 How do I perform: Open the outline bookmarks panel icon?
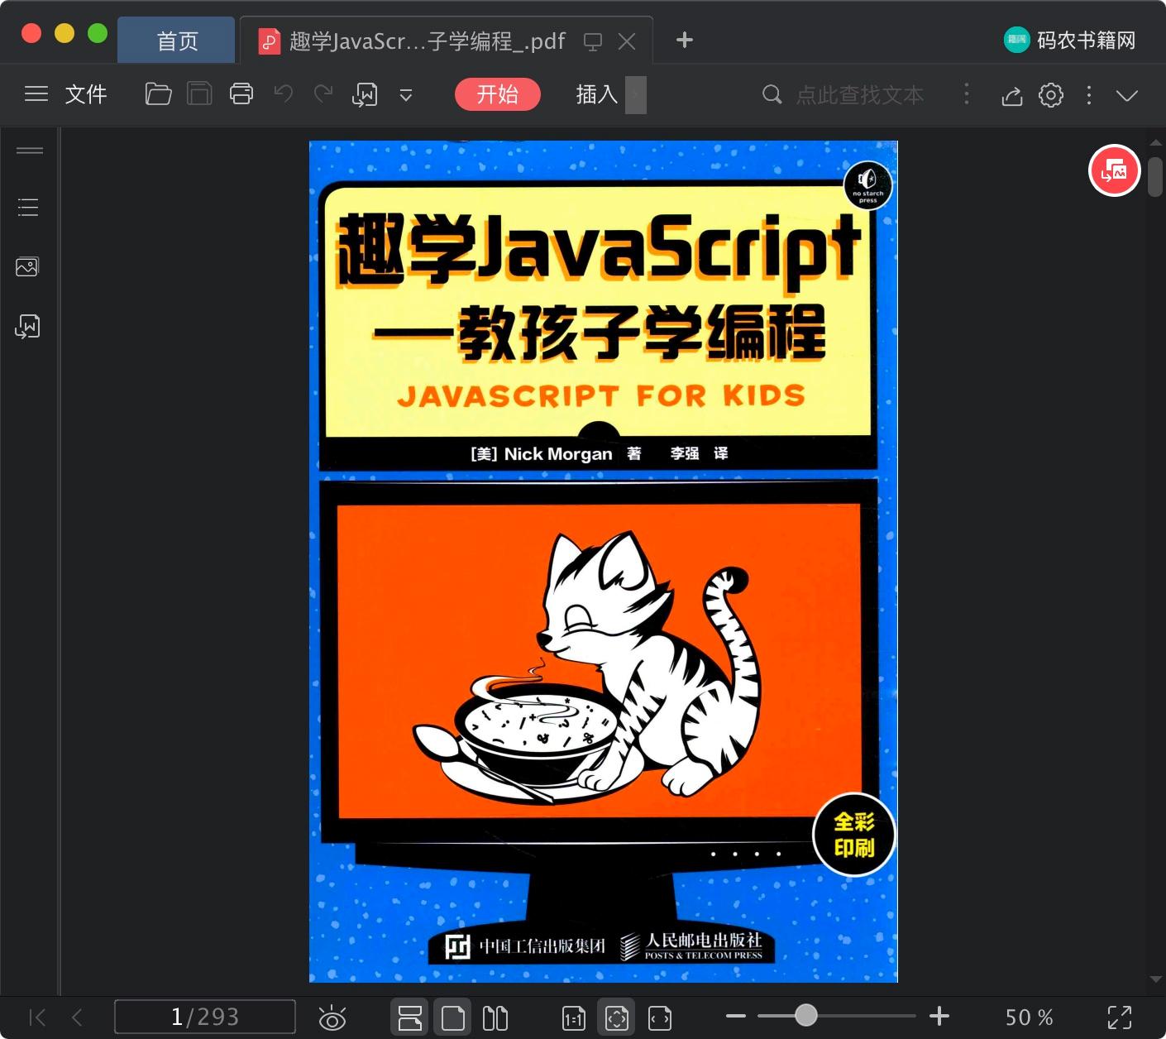[x=28, y=207]
